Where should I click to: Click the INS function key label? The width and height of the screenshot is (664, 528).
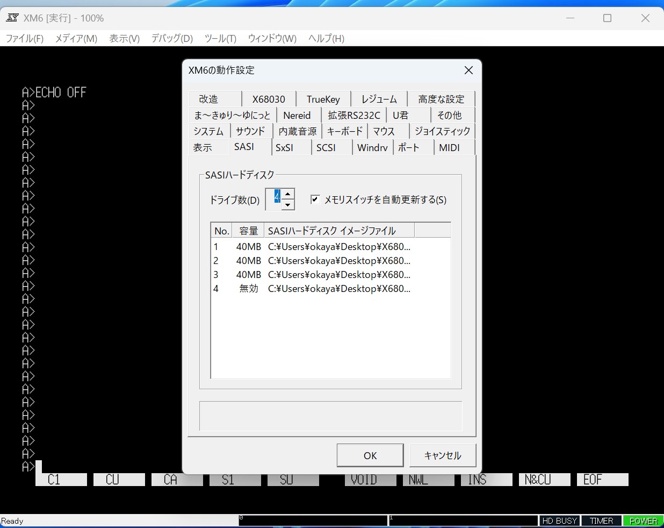487,480
